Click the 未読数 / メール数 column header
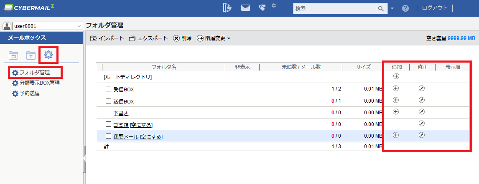This screenshot has height=184, width=479. 301,67
